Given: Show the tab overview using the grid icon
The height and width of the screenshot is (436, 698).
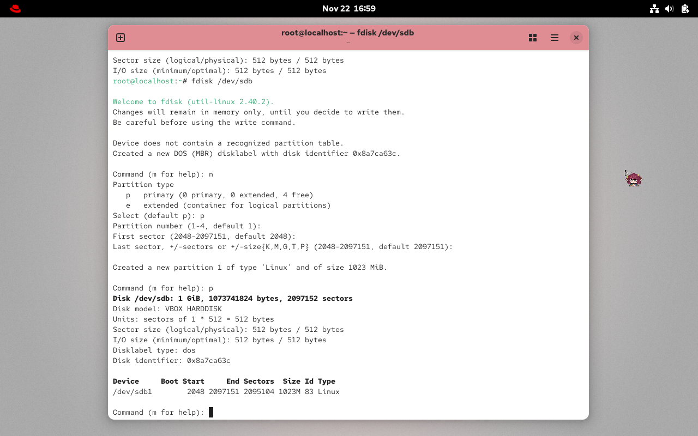Looking at the screenshot, I should [532, 38].
